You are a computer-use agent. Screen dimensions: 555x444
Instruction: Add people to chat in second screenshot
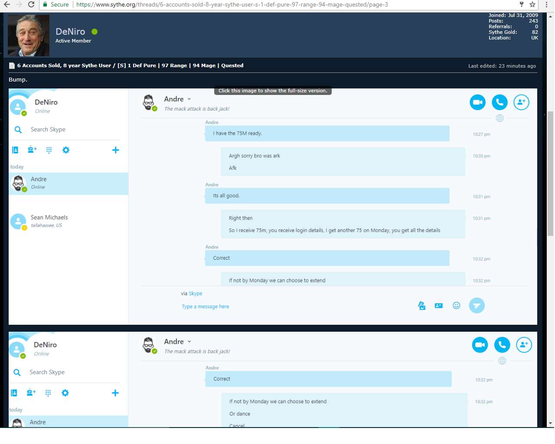524,345
